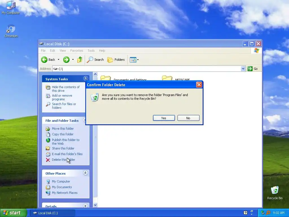This screenshot has height=217, width=289.
Task: Click Move this folder task
Action: point(63,129)
